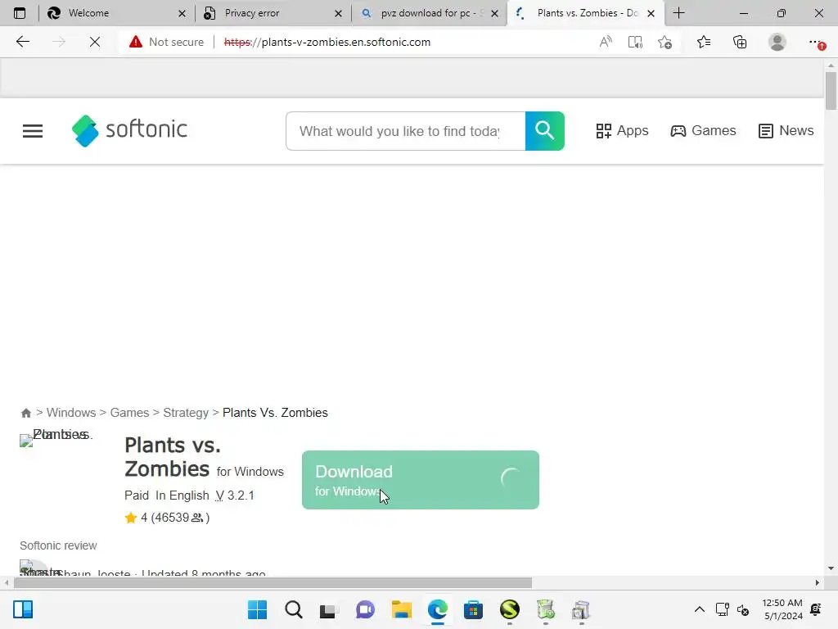Click Download for Windows button

[421, 480]
